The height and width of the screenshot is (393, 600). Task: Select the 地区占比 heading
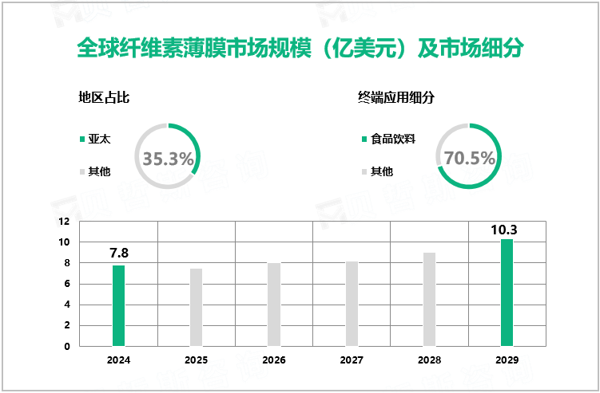click(104, 97)
